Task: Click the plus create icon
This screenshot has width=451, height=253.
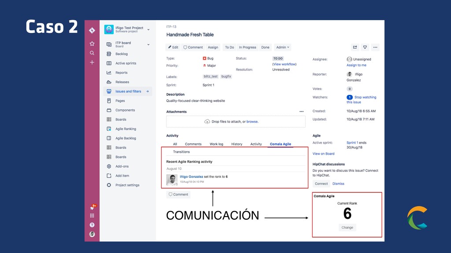Action: coord(92,62)
